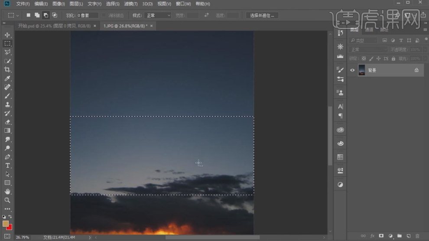Toggle the 消除锯齿 anti-alias checkbox
The height and width of the screenshot is (241, 429).
pyautogui.click(x=104, y=15)
